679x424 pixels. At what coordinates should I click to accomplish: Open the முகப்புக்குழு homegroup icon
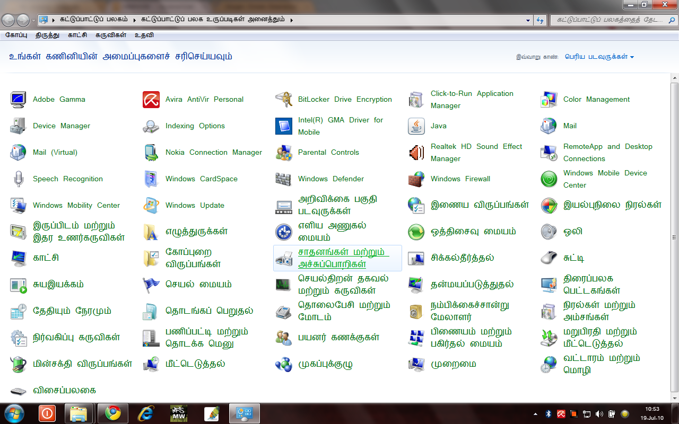tap(284, 365)
